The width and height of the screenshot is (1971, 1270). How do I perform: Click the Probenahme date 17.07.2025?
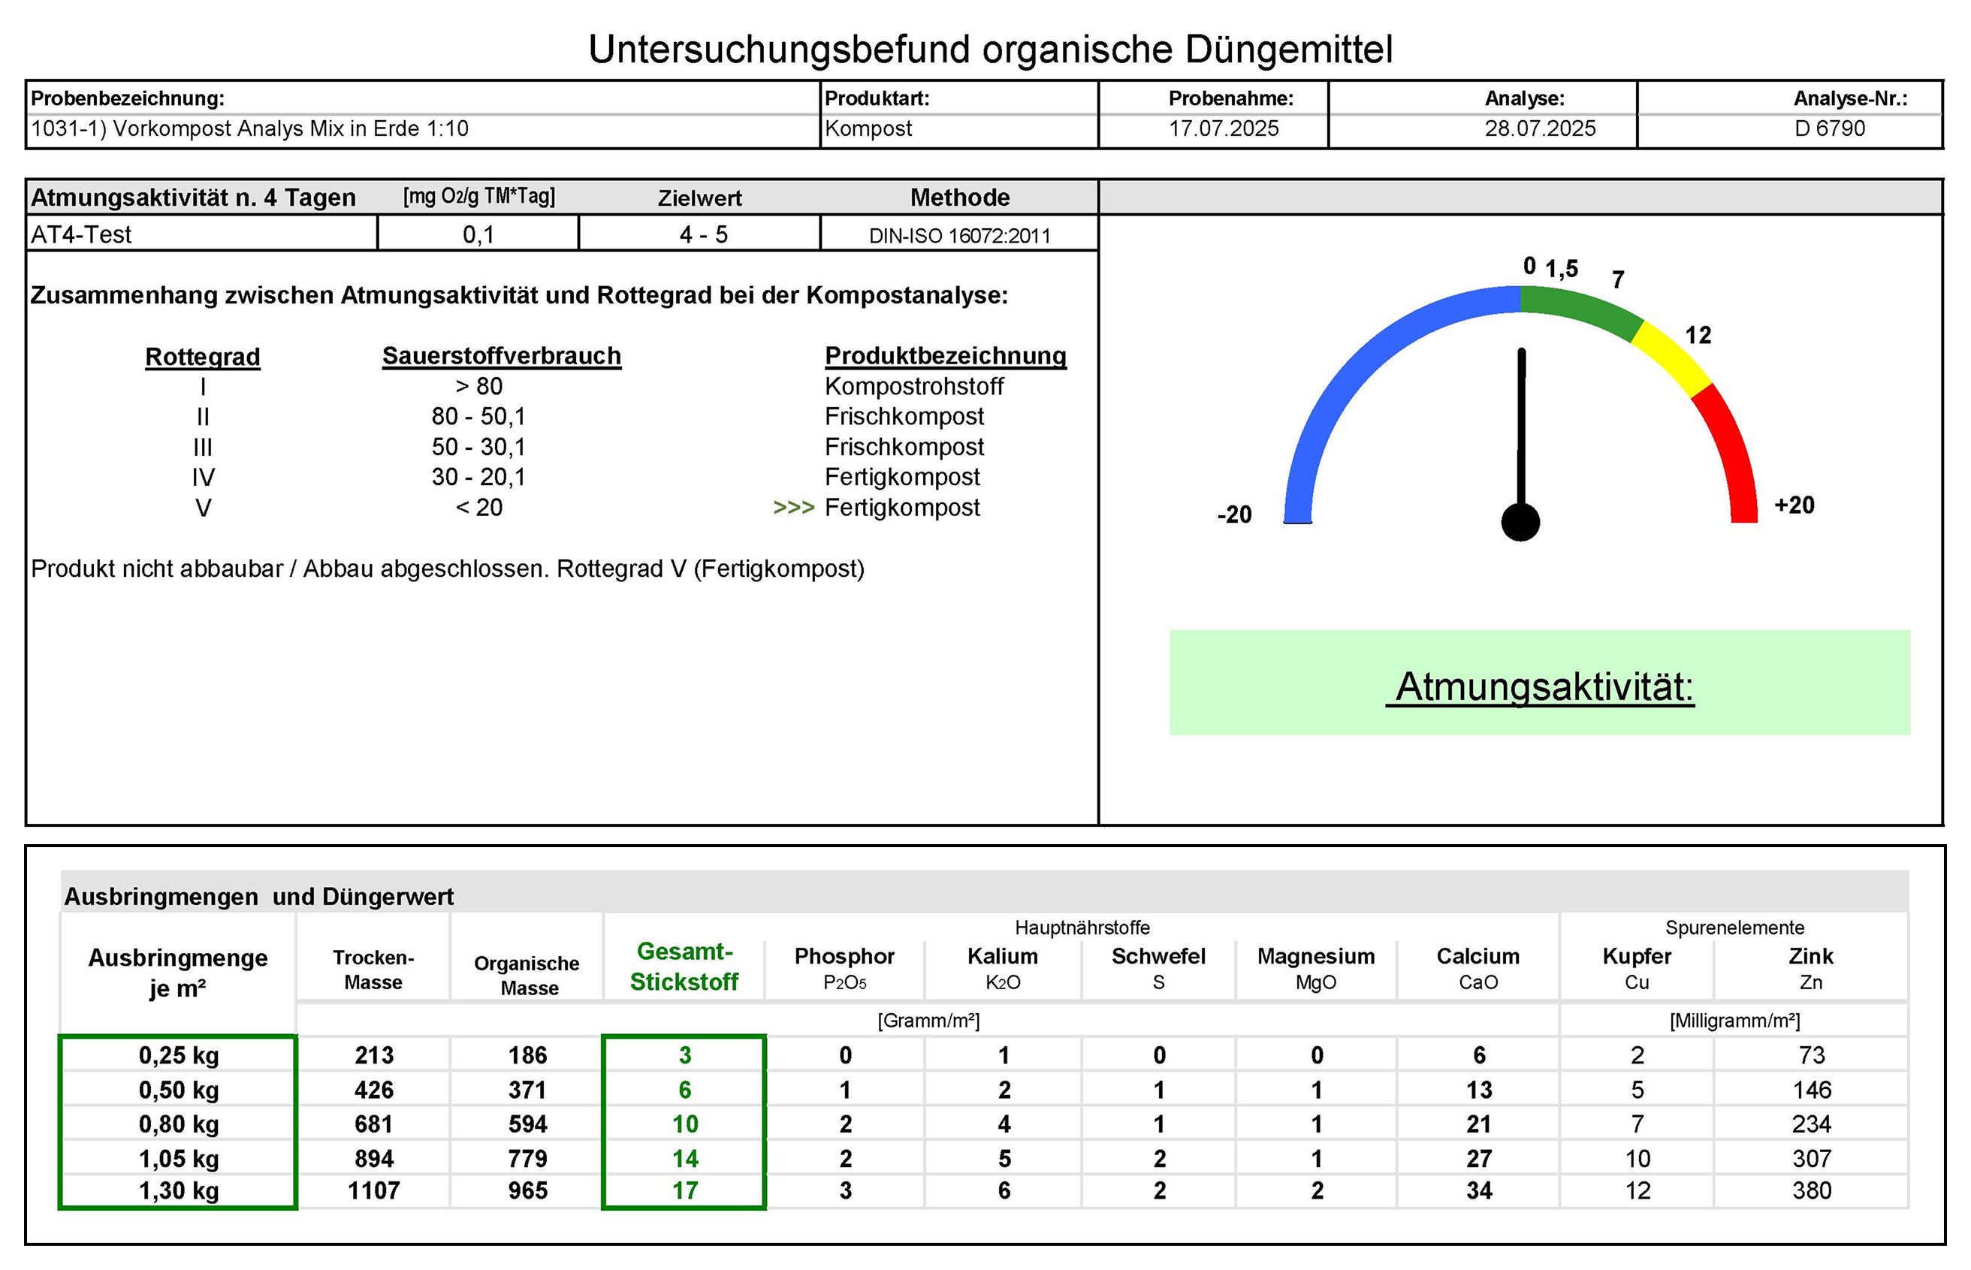1223,128
